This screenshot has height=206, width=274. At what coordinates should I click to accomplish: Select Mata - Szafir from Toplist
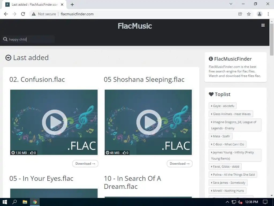pyautogui.click(x=220, y=136)
